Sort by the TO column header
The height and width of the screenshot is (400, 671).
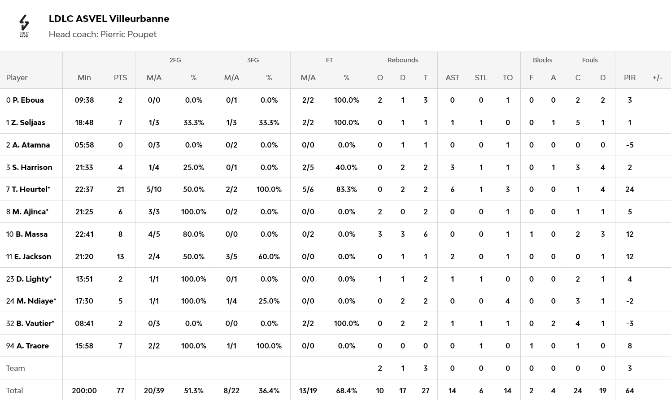tap(507, 78)
